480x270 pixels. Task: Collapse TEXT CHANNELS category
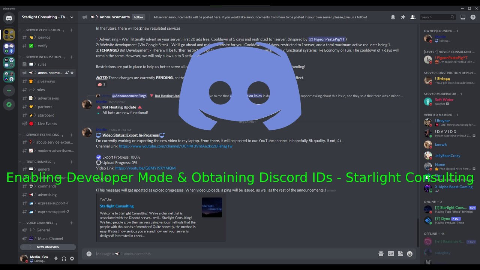point(37,162)
